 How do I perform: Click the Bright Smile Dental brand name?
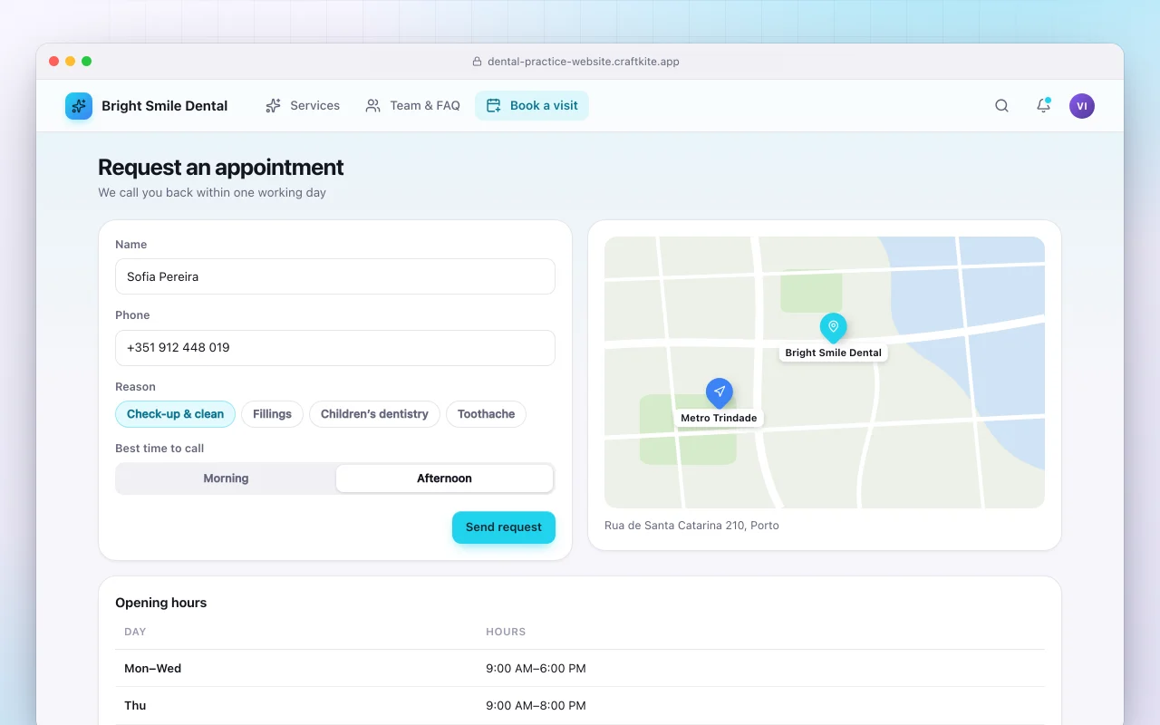165,106
